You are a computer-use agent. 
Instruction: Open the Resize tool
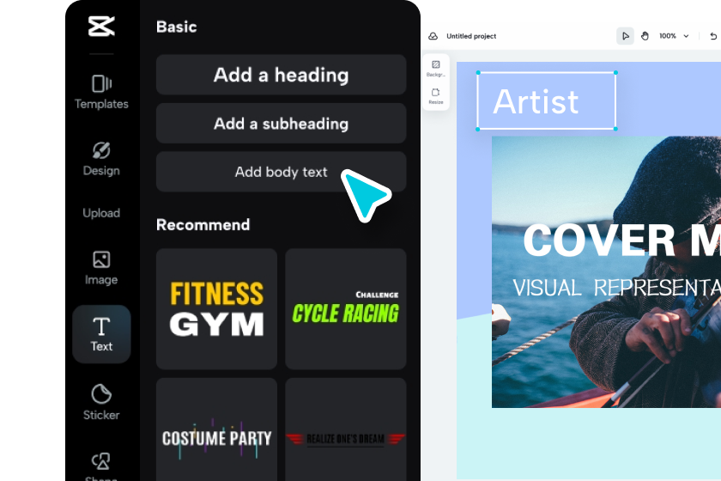435,95
